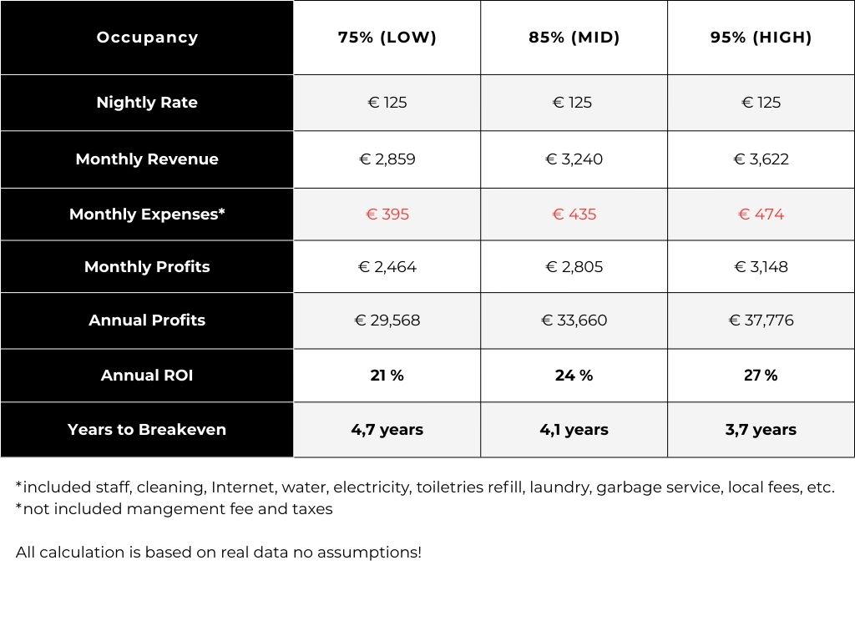Click the Monthly Profits row label
Image resolution: width=855 pixels, height=641 pixels.
click(147, 267)
